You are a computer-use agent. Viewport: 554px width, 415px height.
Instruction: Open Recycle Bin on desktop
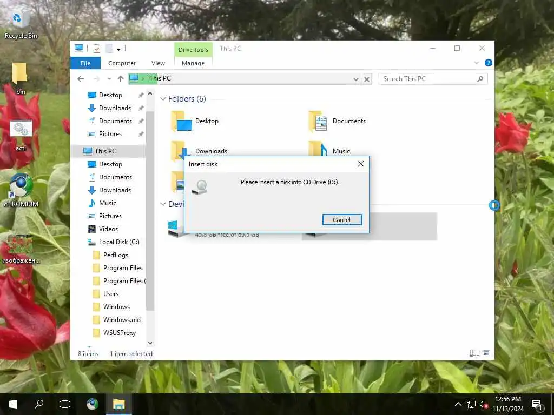pyautogui.click(x=21, y=25)
